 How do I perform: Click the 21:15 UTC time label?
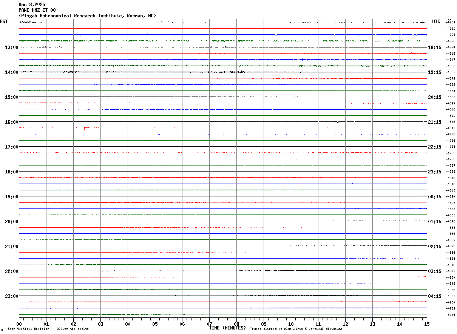point(435,122)
